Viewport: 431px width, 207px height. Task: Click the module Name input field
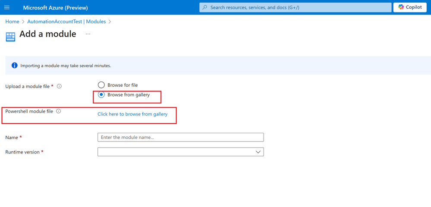181,138
